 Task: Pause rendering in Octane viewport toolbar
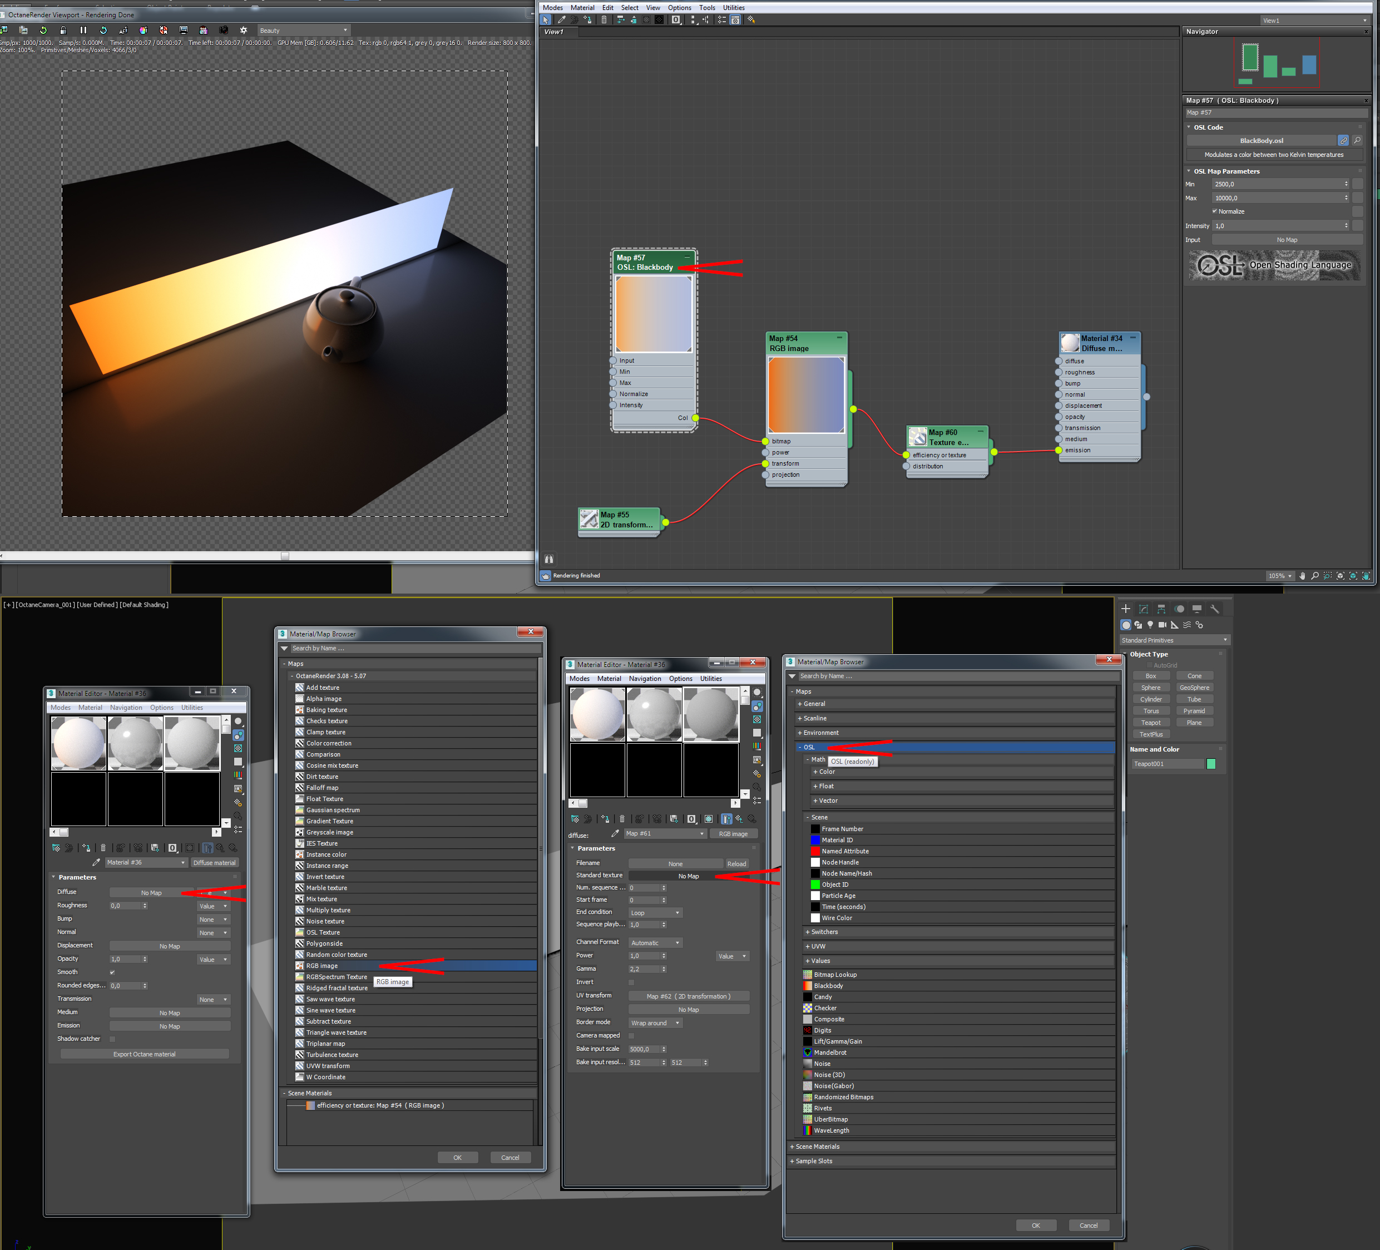(83, 30)
